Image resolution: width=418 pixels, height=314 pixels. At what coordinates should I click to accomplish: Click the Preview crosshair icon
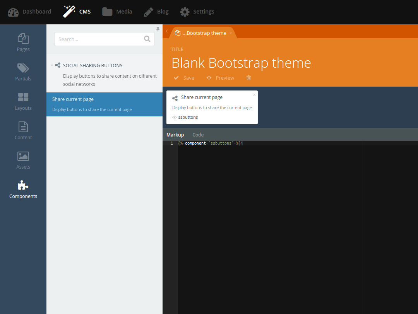(x=209, y=78)
